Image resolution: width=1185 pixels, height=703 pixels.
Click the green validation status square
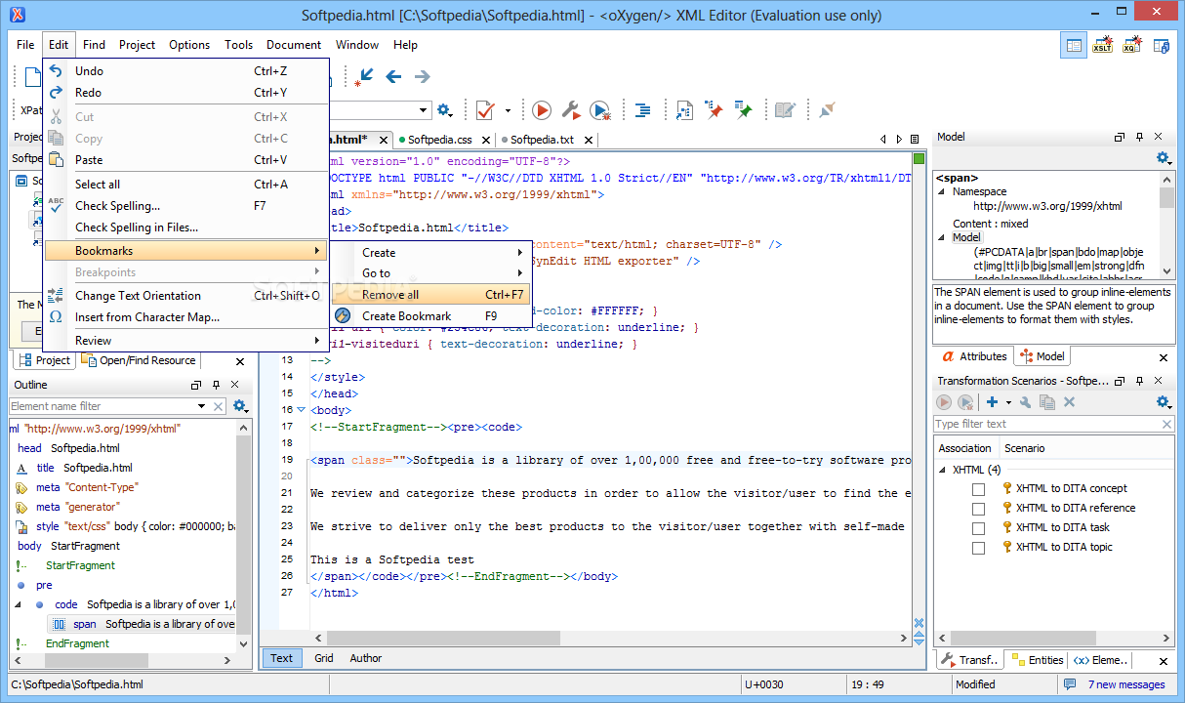pyautogui.click(x=918, y=159)
